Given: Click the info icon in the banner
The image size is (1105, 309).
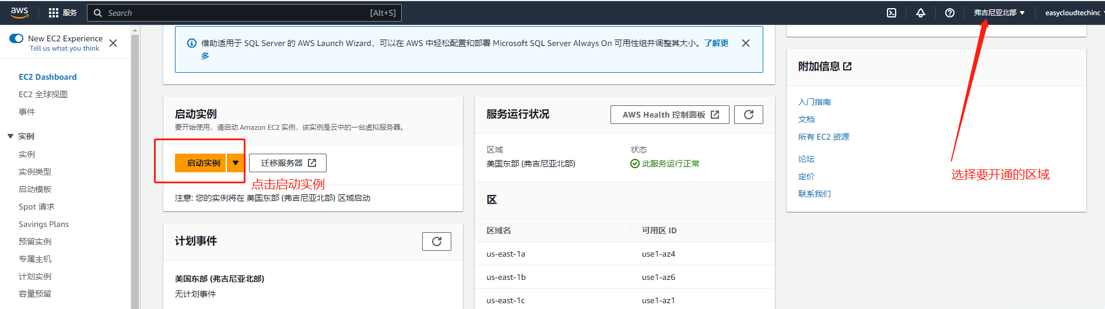Looking at the screenshot, I should pos(191,43).
